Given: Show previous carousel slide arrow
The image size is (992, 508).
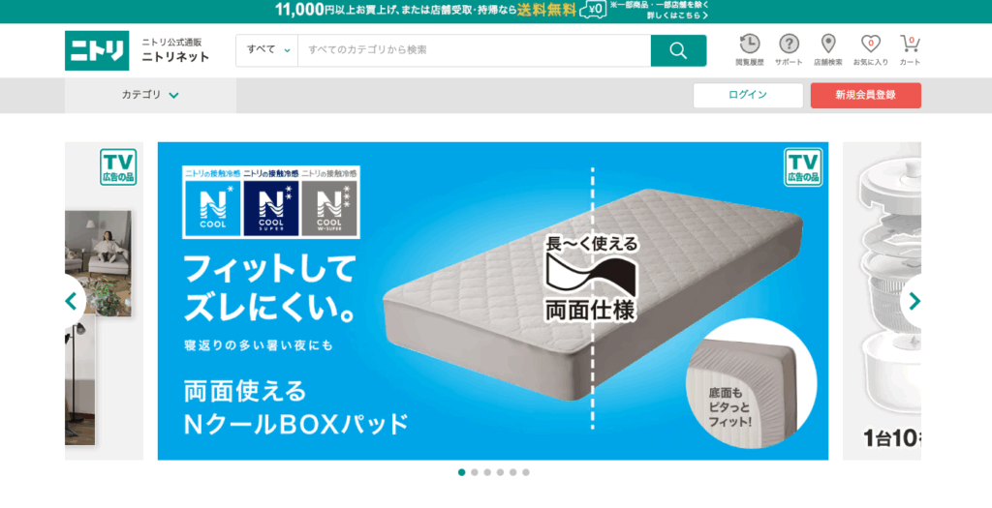Looking at the screenshot, I should (72, 301).
